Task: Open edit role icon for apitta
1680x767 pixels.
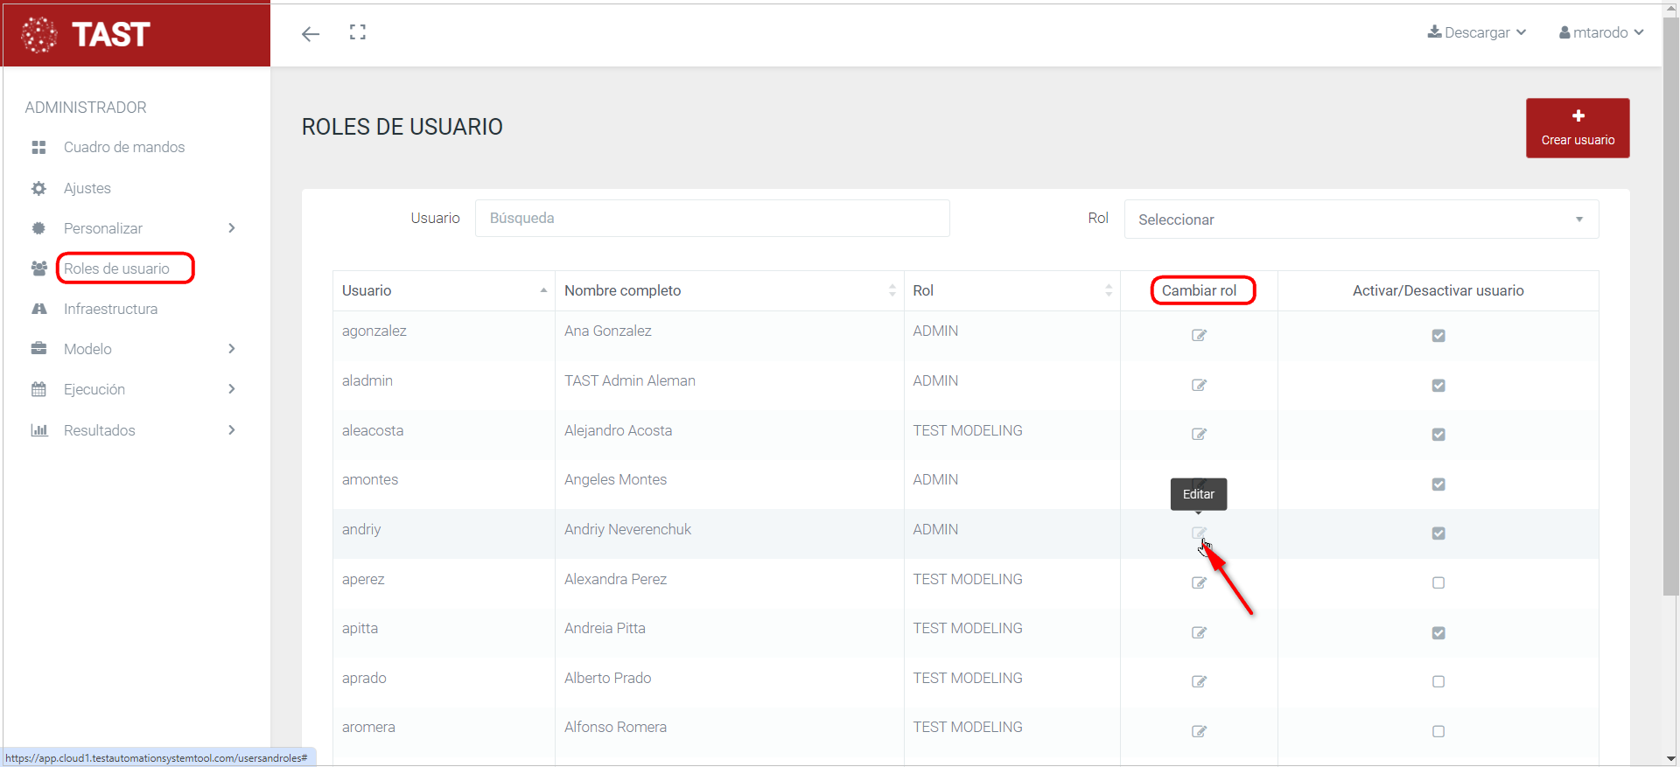Action: pyautogui.click(x=1199, y=632)
